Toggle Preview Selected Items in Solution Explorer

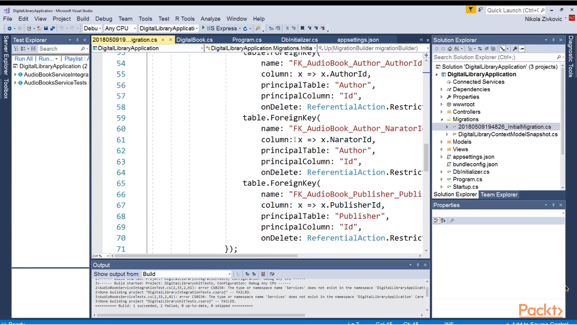click(x=522, y=48)
